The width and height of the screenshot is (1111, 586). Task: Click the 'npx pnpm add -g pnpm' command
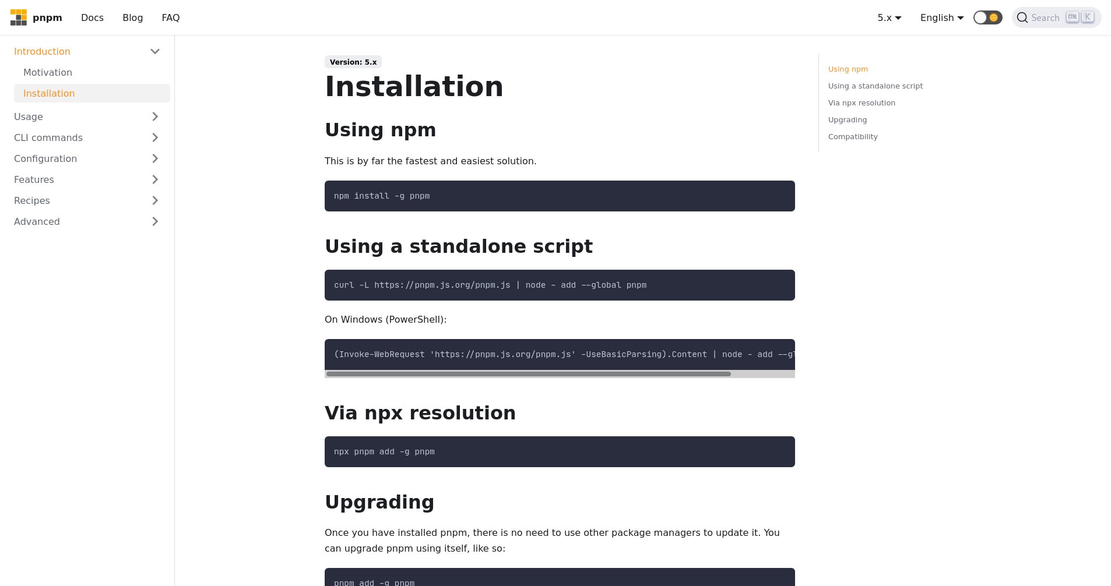point(384,451)
